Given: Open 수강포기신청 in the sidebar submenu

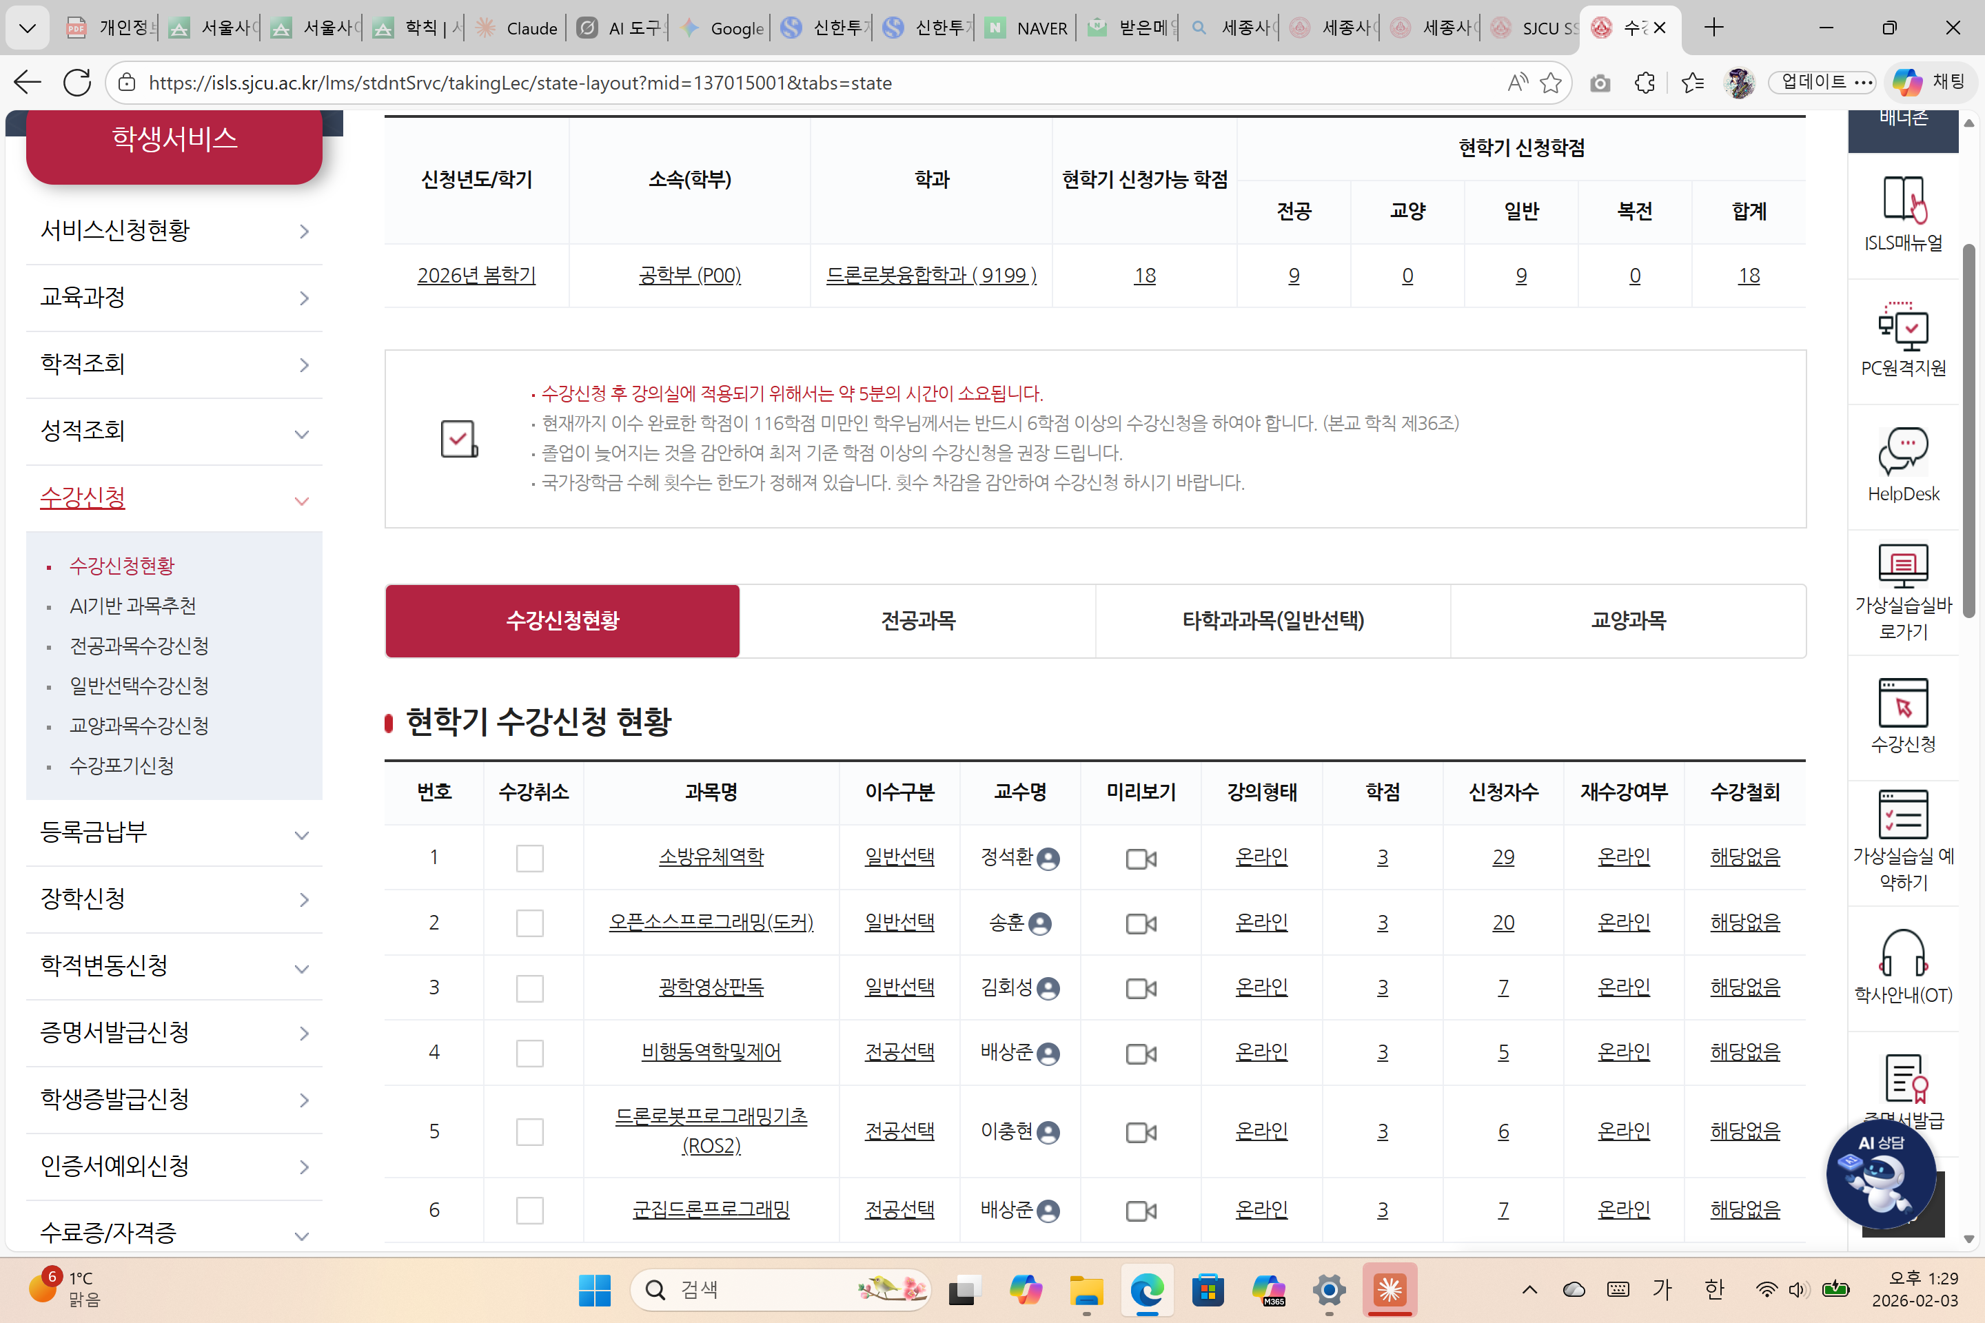Looking at the screenshot, I should coord(121,766).
